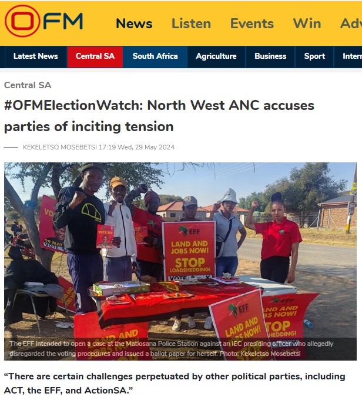Select the Agriculture tab
This screenshot has width=362, height=400.
point(216,56)
